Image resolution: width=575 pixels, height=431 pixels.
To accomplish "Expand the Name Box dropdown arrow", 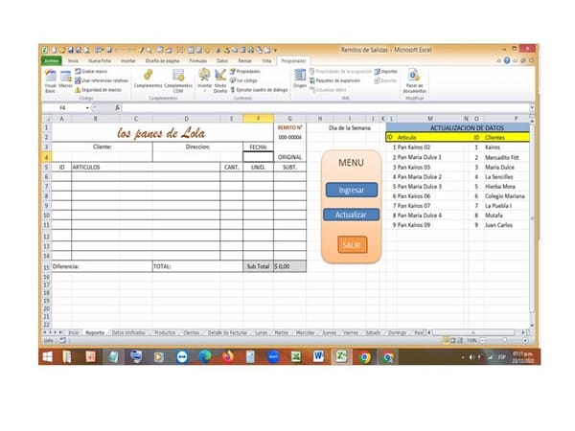I will pyautogui.click(x=87, y=108).
